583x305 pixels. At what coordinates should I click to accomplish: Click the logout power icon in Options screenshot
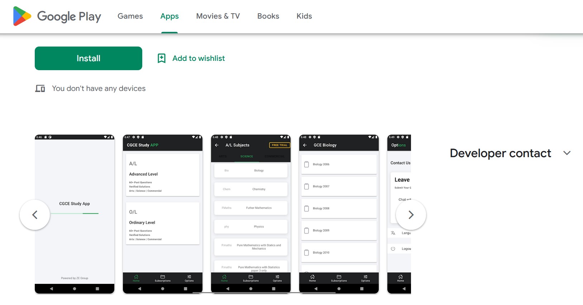click(x=393, y=249)
